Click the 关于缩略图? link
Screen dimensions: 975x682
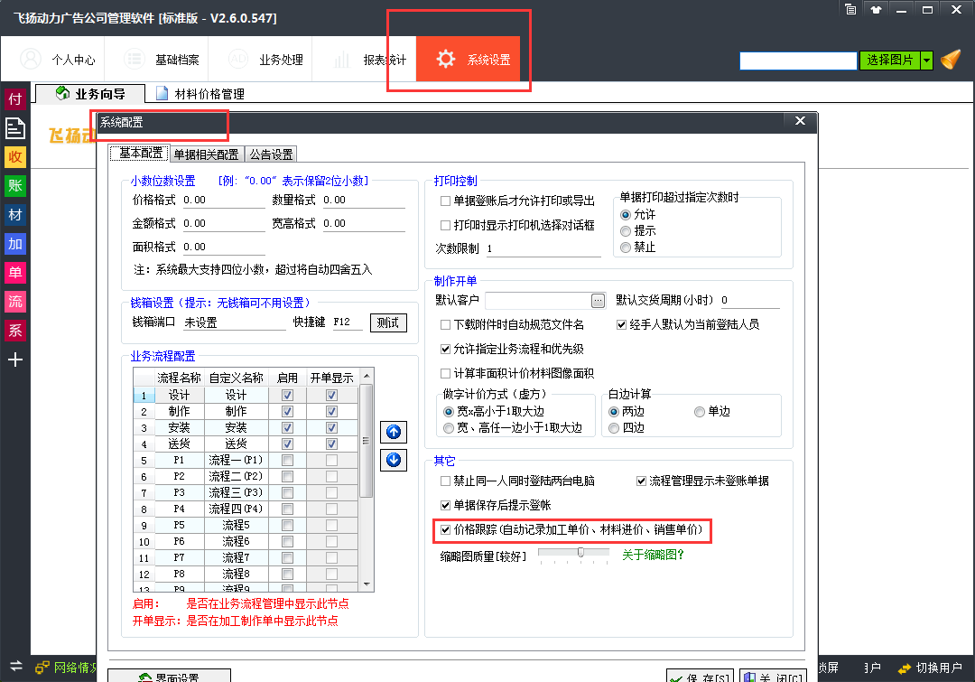pyautogui.click(x=653, y=555)
